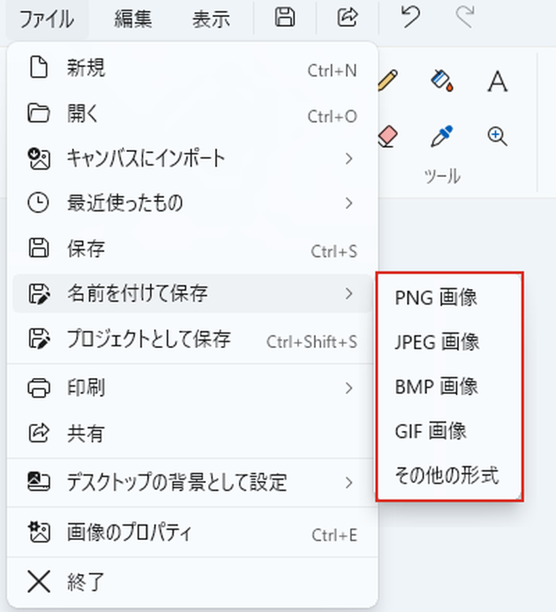556x612 pixels.
Task: Click プロジェクトとして保存 label
Action: click(x=148, y=339)
